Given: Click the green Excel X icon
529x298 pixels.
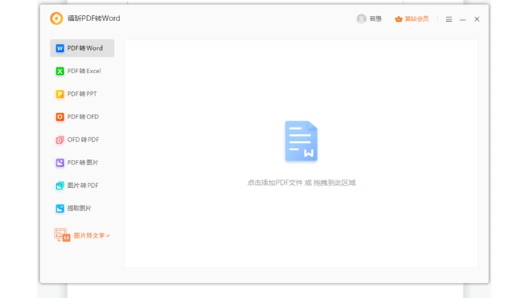Looking at the screenshot, I should (60, 71).
